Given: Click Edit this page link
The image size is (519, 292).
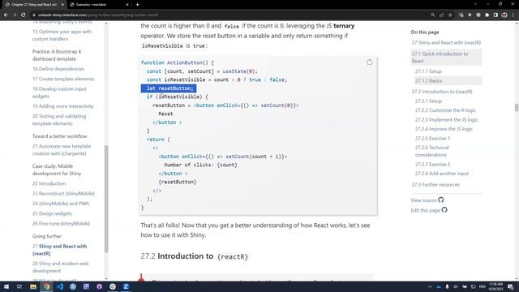Looking at the screenshot, I should tap(429, 210).
